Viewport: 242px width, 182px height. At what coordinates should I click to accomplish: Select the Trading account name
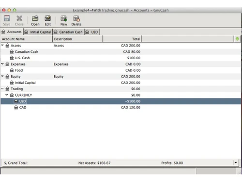pos(17,89)
